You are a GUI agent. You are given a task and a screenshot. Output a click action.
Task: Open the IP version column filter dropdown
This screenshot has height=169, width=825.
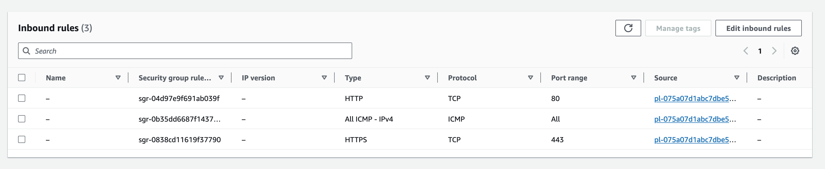pyautogui.click(x=324, y=78)
